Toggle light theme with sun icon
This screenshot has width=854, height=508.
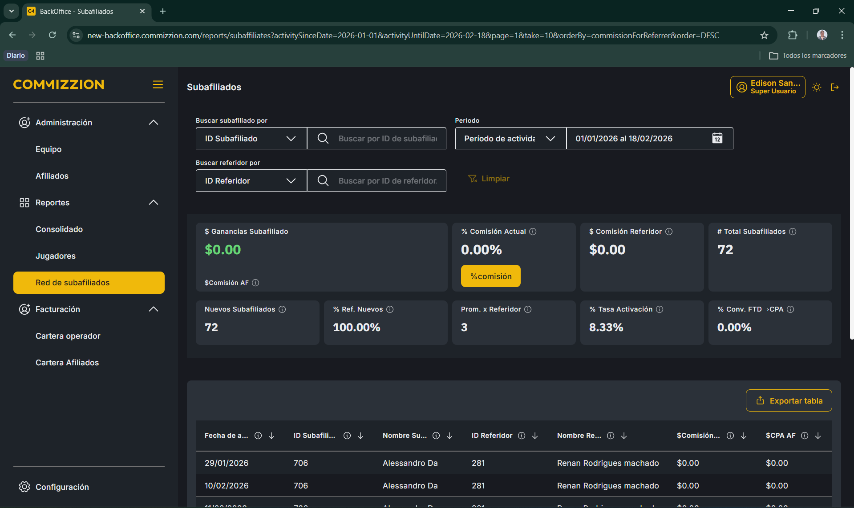817,87
